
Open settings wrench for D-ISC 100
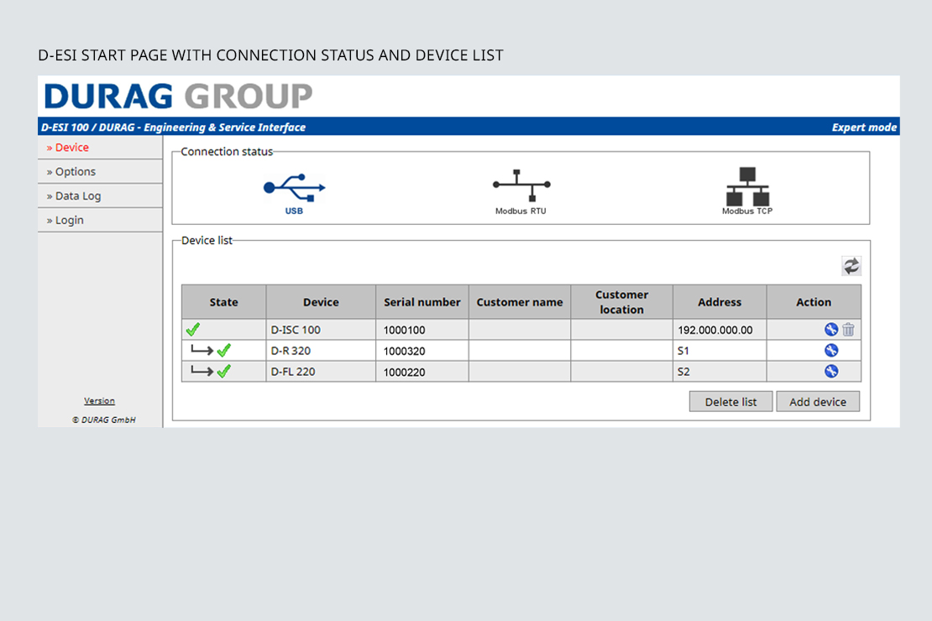(x=831, y=329)
